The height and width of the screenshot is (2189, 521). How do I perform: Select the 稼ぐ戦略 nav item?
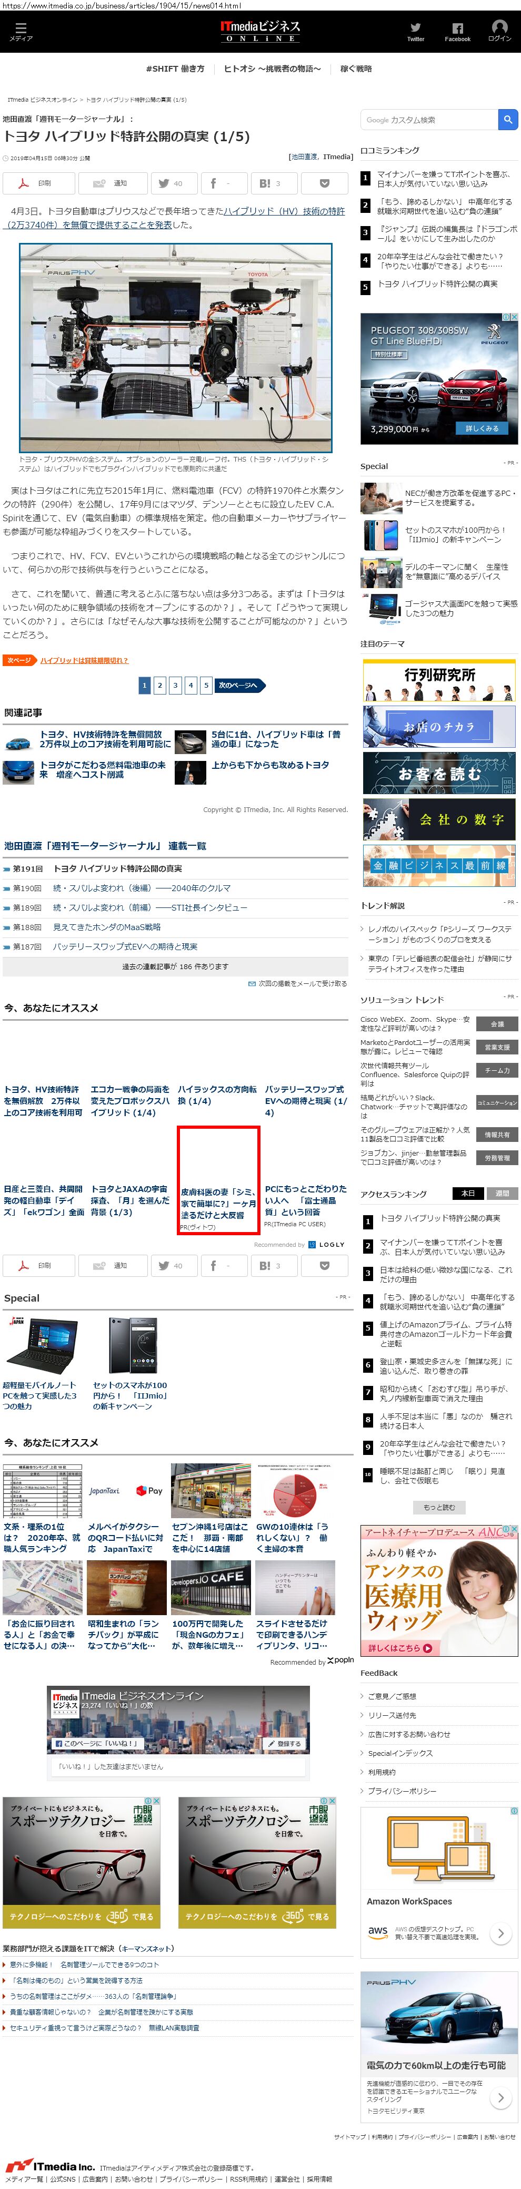click(356, 69)
